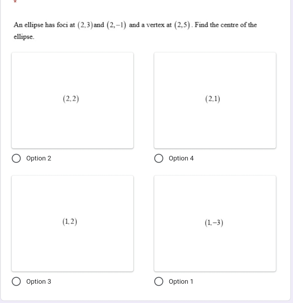Click the foci coordinate (2,-1) in the question
This screenshot has height=303, width=293.
click(116, 25)
